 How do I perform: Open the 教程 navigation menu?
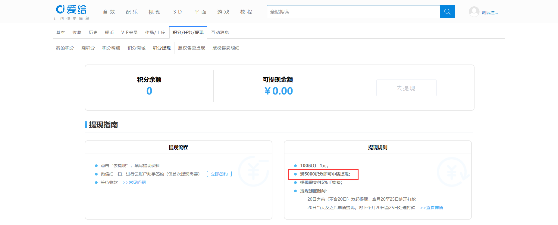click(x=246, y=12)
